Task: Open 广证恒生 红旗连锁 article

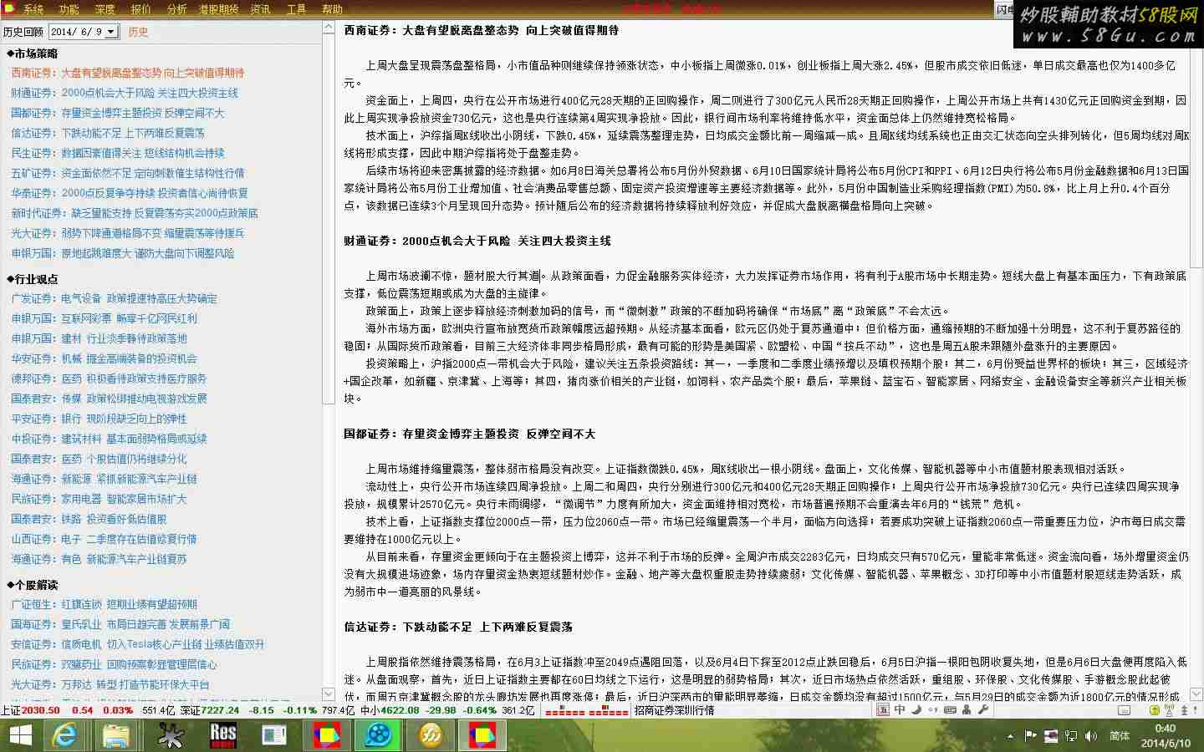Action: [105, 604]
